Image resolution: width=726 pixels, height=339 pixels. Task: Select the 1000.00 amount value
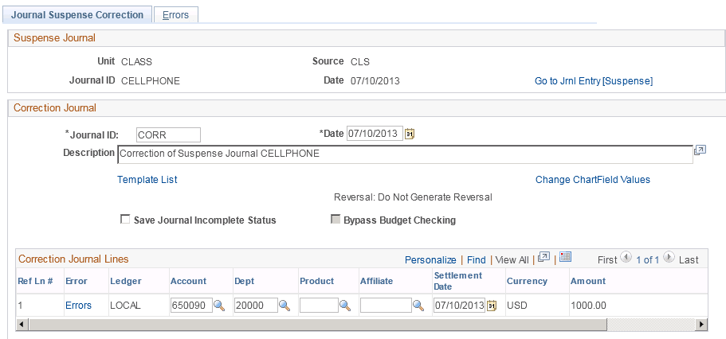[x=588, y=306]
